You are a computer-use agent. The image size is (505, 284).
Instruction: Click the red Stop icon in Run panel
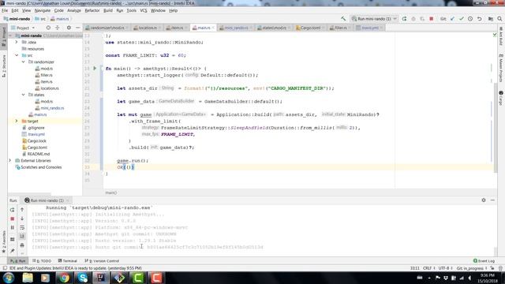(x=13, y=219)
